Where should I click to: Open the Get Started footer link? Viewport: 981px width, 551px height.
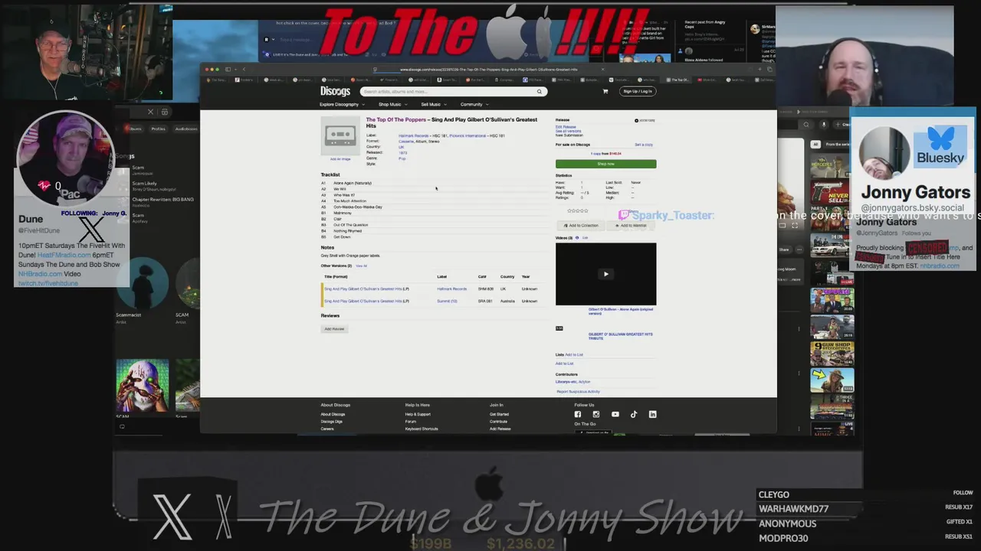tap(499, 414)
